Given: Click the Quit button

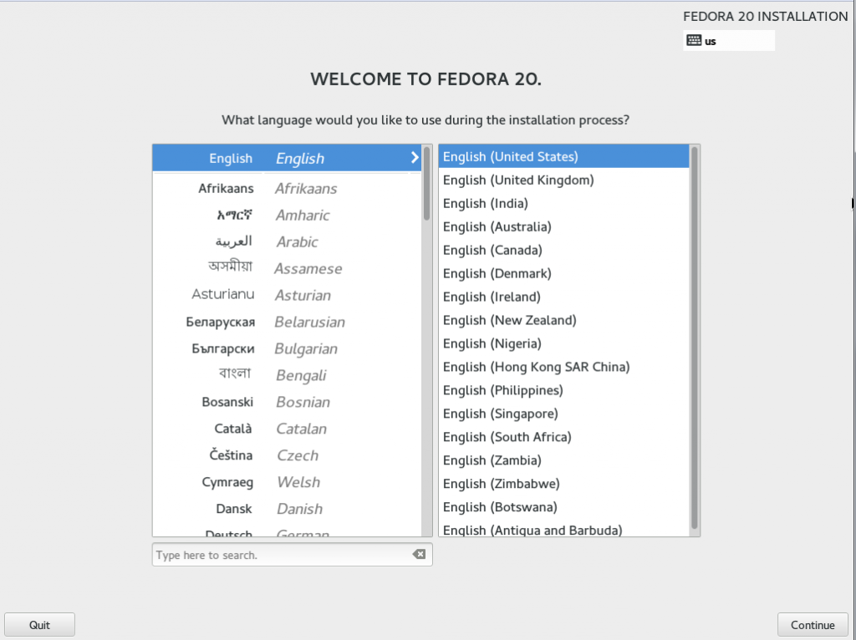Looking at the screenshot, I should [x=39, y=625].
